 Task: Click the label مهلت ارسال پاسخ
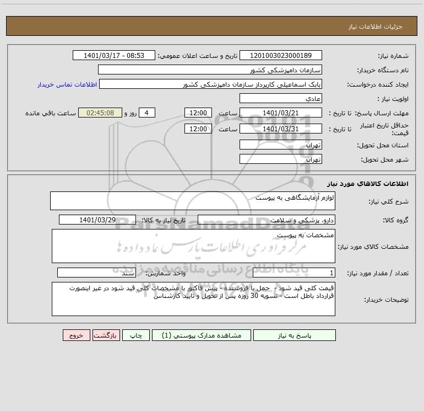click(382, 113)
